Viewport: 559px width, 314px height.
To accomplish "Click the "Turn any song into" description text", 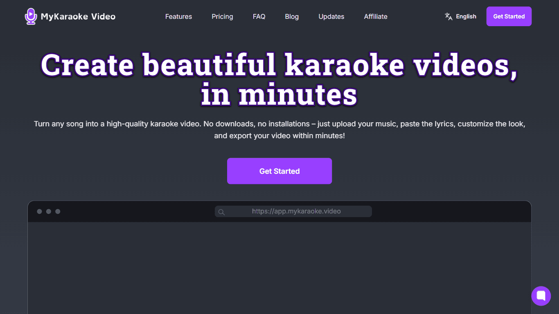I will click(279, 130).
